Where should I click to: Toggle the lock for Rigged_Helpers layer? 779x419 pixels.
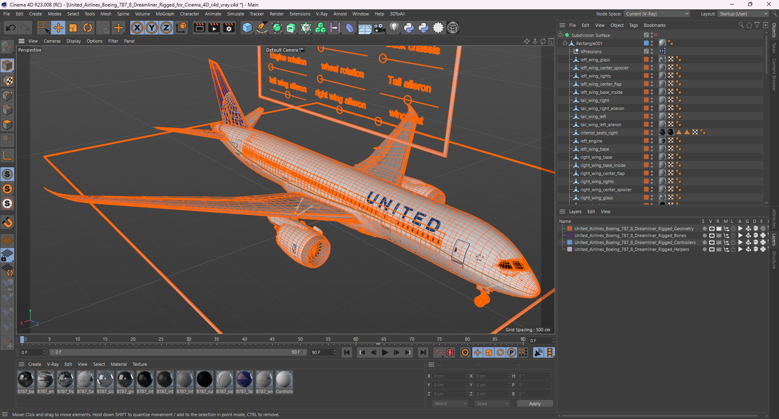click(x=733, y=249)
